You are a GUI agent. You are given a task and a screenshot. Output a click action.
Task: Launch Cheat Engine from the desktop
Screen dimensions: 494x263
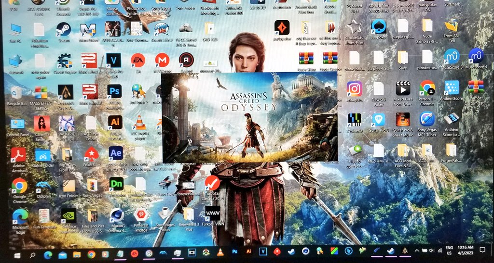pos(65,61)
